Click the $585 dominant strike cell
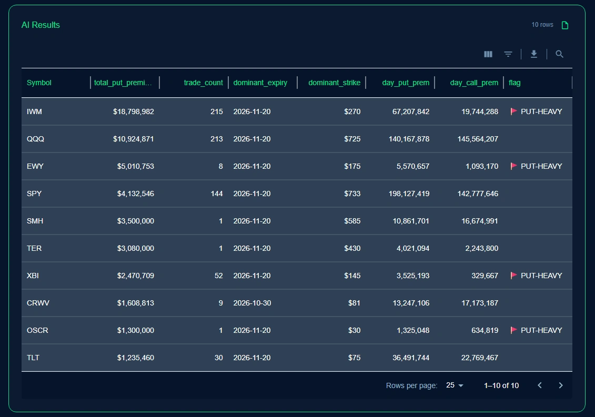 tap(352, 221)
